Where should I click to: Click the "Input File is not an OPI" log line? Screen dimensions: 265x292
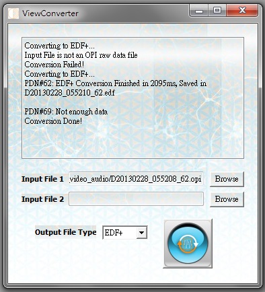pos(81,55)
